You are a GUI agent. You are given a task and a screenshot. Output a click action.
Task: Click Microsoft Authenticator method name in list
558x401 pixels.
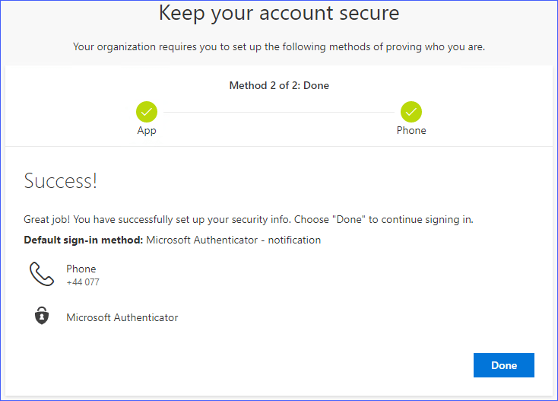122,317
